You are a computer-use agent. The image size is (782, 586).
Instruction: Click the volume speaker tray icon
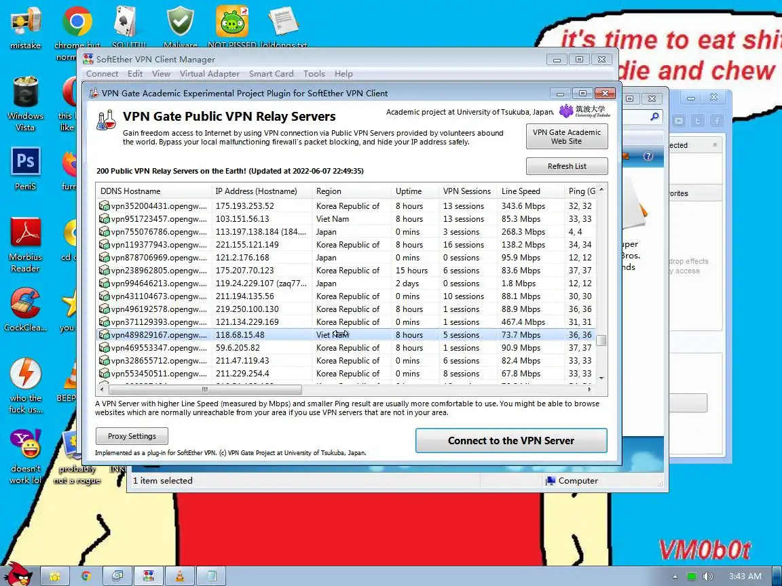pyautogui.click(x=707, y=577)
